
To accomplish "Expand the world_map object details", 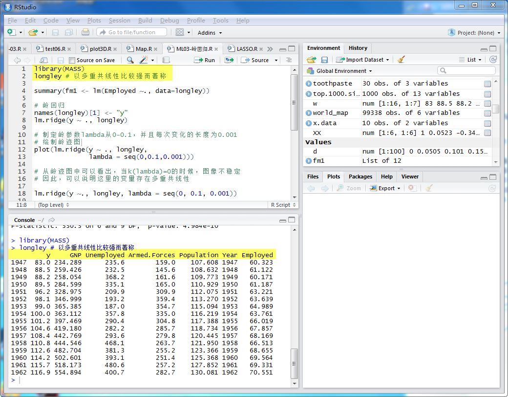I will tap(309, 113).
